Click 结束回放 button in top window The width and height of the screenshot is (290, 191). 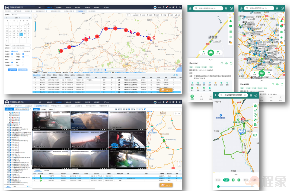coord(12,70)
